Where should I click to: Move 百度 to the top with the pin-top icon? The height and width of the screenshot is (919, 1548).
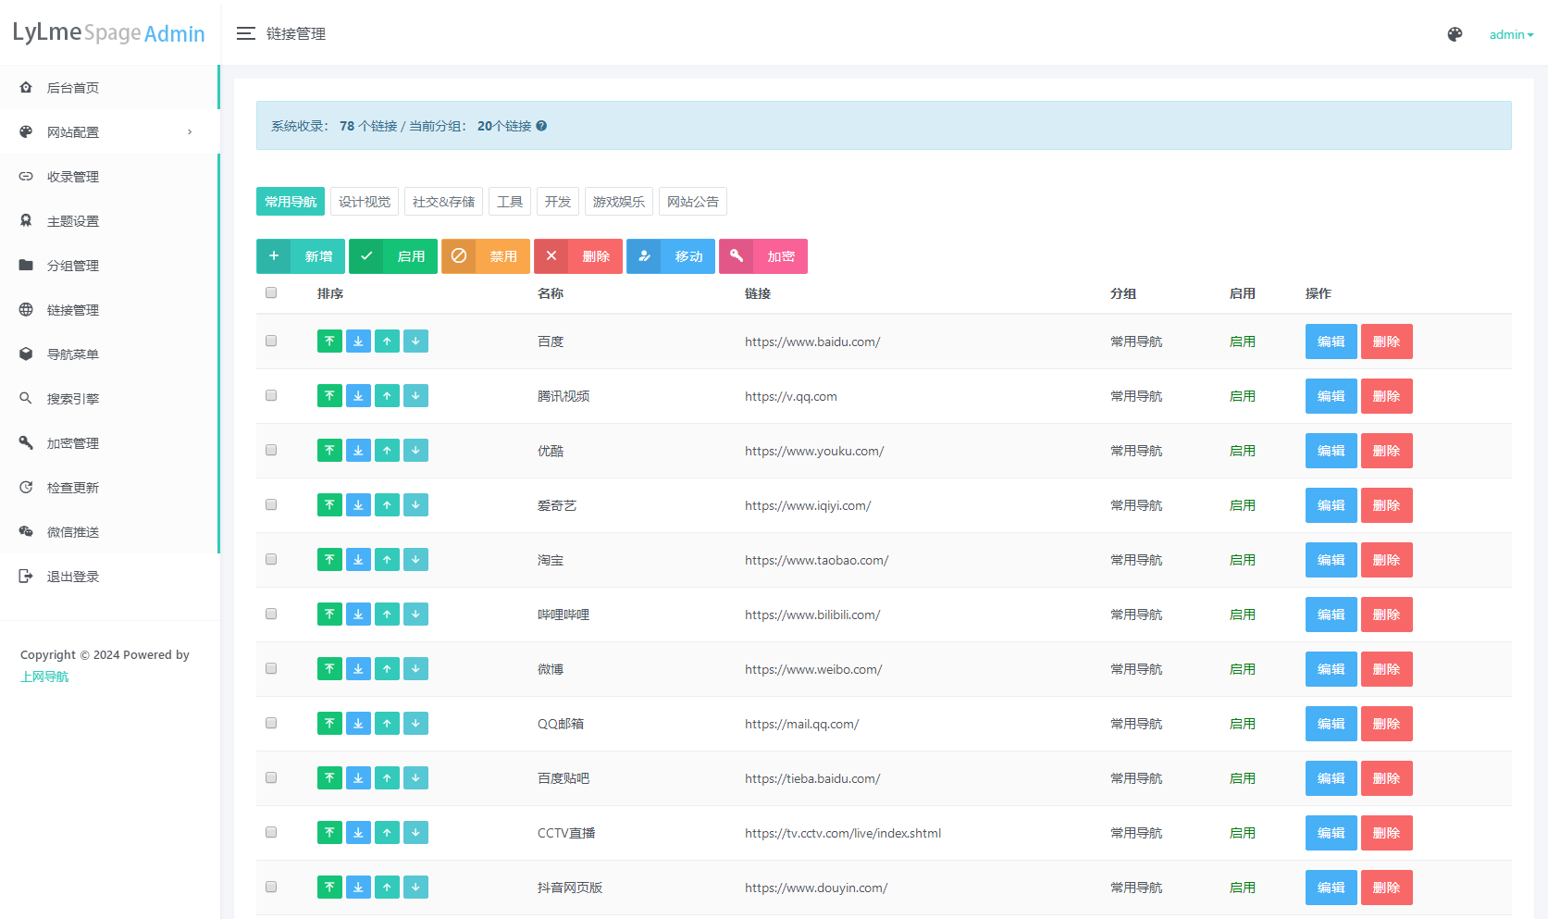(x=329, y=341)
